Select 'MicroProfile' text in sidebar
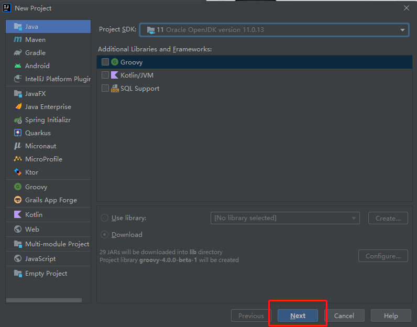This screenshot has height=327, width=417. pos(43,159)
